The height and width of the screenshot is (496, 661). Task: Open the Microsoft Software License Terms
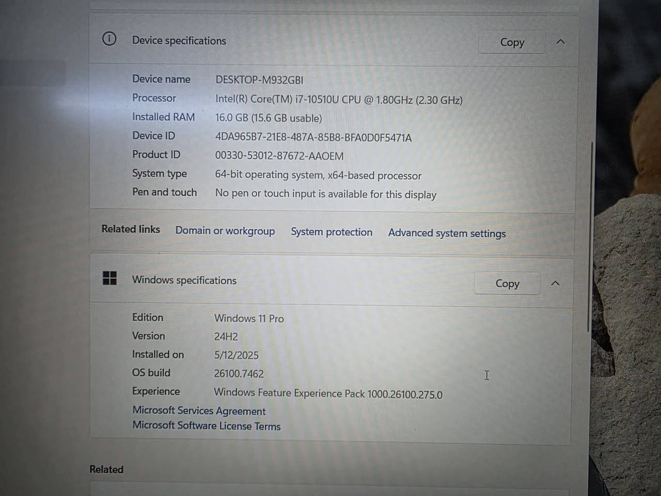pyautogui.click(x=207, y=426)
